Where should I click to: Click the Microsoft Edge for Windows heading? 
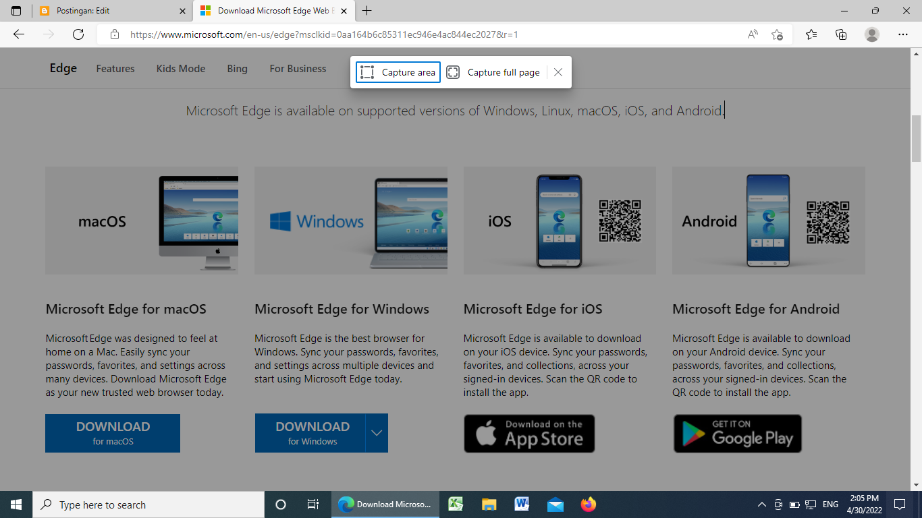click(342, 309)
